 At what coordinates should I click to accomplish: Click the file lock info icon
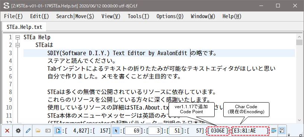coord(58,131)
